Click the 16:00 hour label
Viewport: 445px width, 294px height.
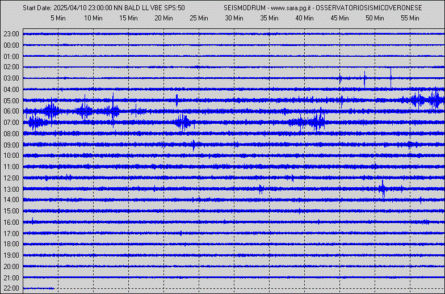pyautogui.click(x=11, y=222)
